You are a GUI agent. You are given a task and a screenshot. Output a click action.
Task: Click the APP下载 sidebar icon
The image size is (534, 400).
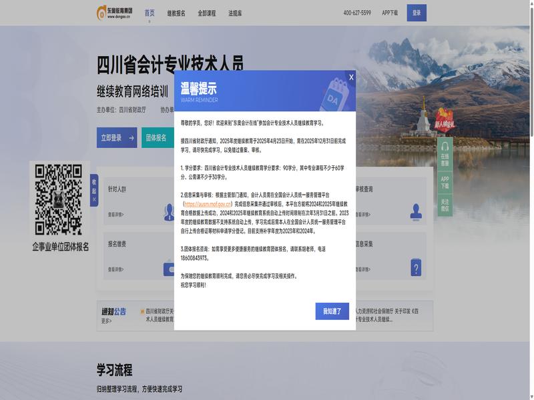445,181
